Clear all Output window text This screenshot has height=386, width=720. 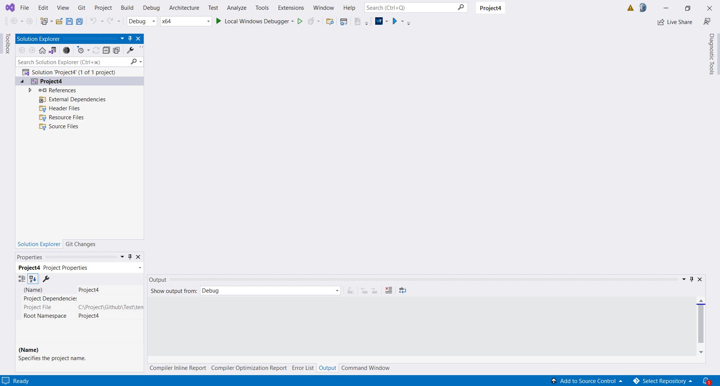tap(388, 290)
